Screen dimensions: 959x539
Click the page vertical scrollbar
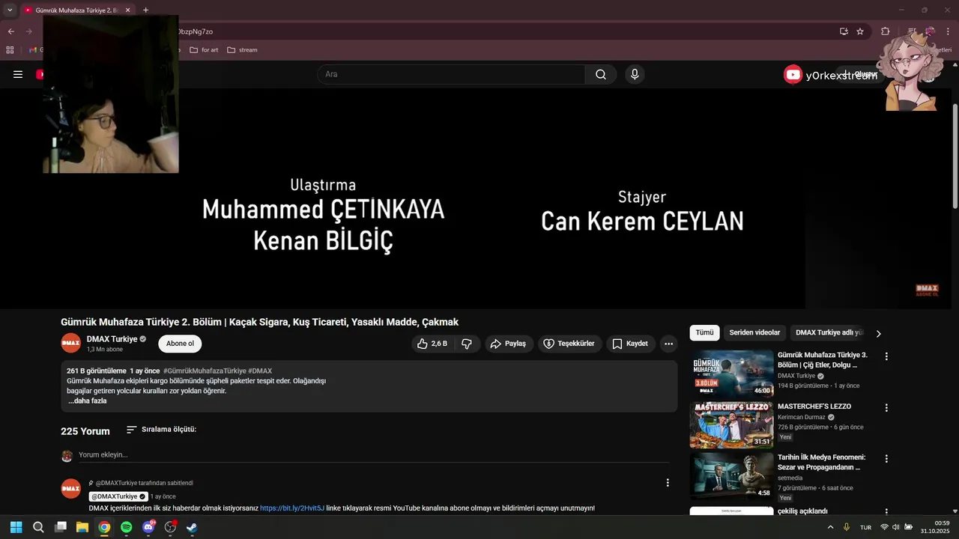pyautogui.click(x=955, y=157)
